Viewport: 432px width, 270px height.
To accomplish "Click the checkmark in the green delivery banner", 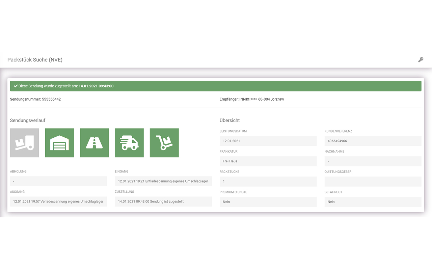I will point(16,86).
